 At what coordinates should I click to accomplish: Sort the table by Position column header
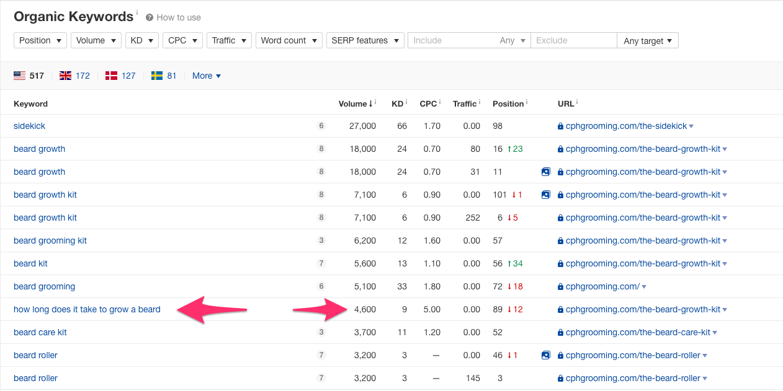click(x=508, y=103)
